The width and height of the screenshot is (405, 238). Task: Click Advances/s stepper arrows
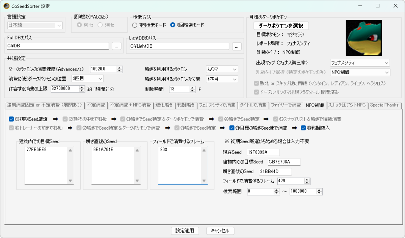[119, 69]
